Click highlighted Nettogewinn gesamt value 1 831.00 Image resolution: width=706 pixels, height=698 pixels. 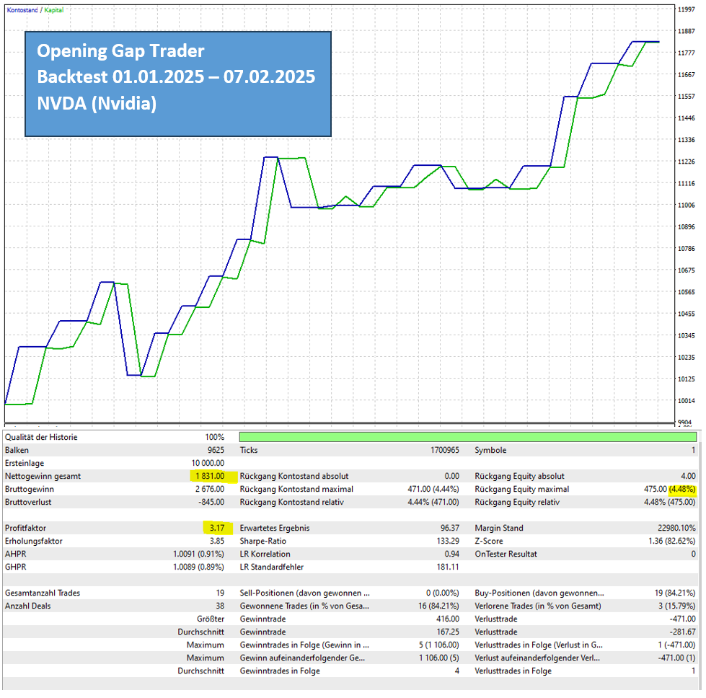point(210,477)
